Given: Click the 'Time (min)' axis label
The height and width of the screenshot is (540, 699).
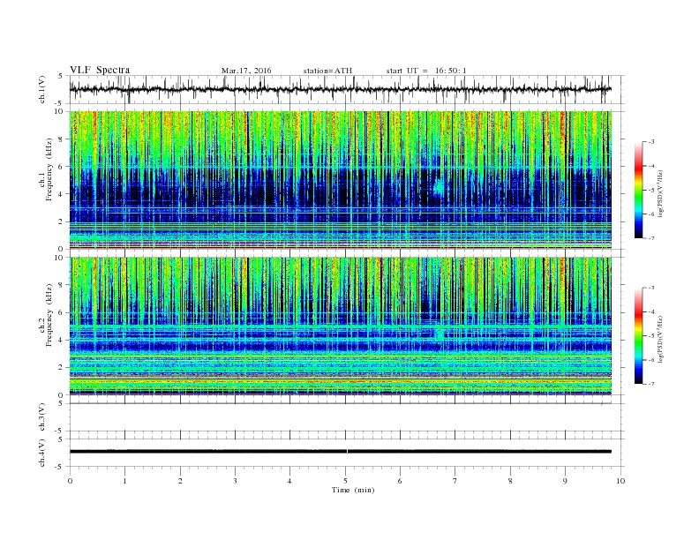Looking at the screenshot, I should [x=353, y=490].
